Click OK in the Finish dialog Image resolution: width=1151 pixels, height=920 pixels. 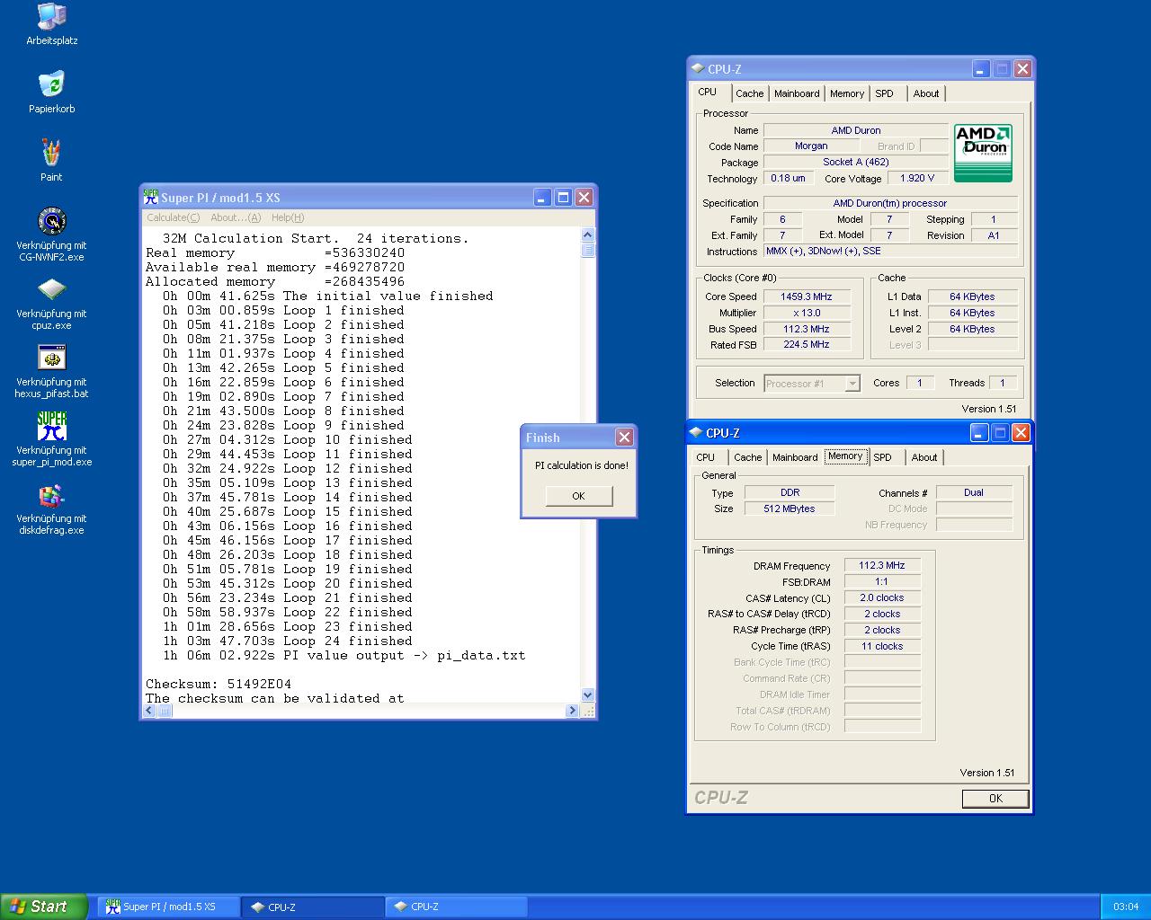(578, 496)
